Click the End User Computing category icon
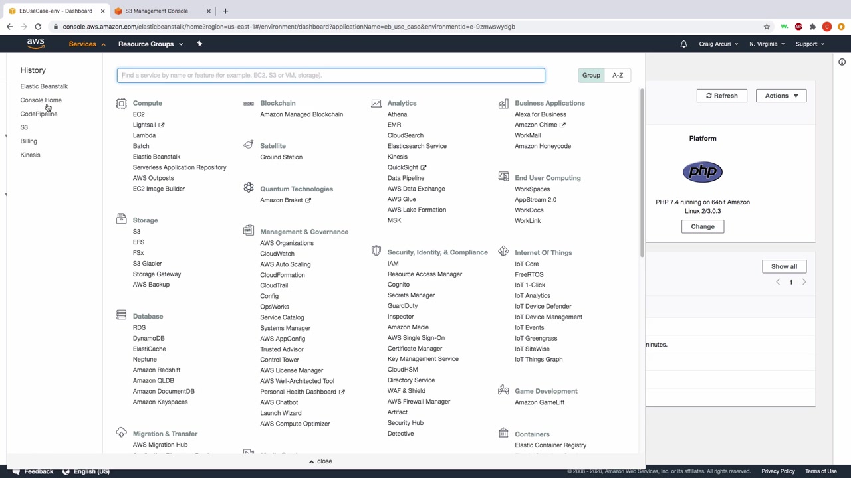Image resolution: width=851 pixels, height=478 pixels. tap(503, 177)
